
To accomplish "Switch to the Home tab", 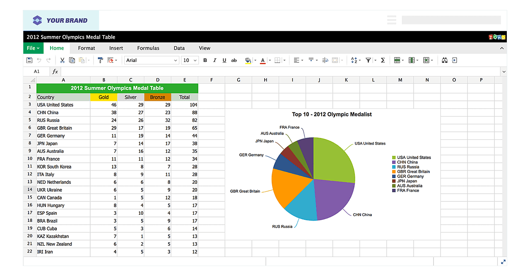I will [57, 48].
